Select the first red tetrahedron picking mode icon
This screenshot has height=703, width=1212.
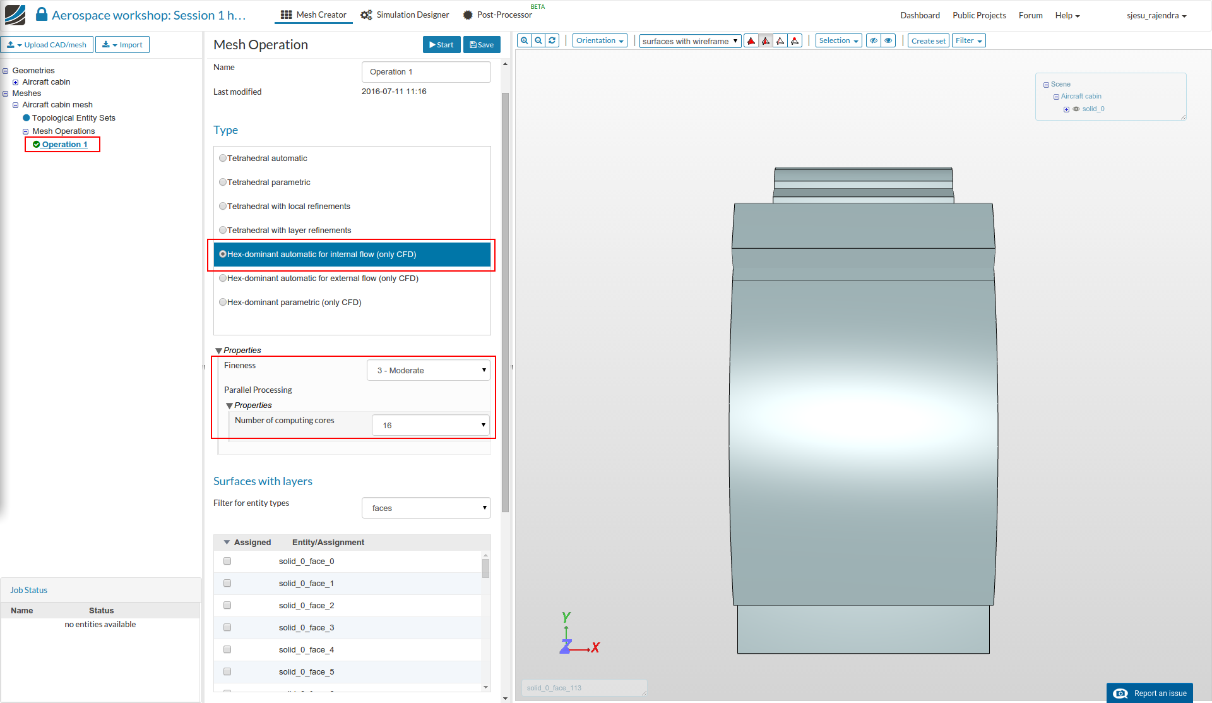pyautogui.click(x=751, y=41)
